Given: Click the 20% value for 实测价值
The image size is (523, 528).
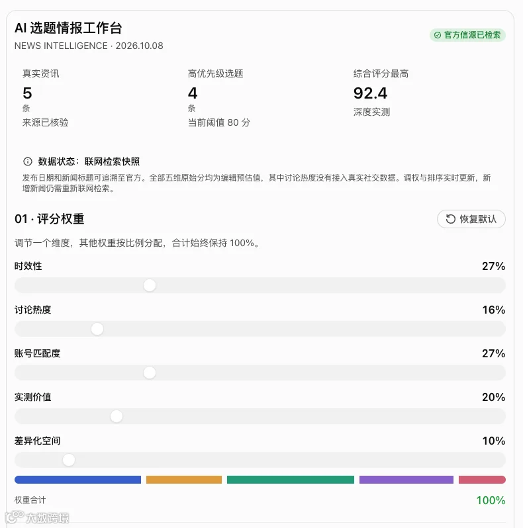Looking at the screenshot, I should point(494,397).
